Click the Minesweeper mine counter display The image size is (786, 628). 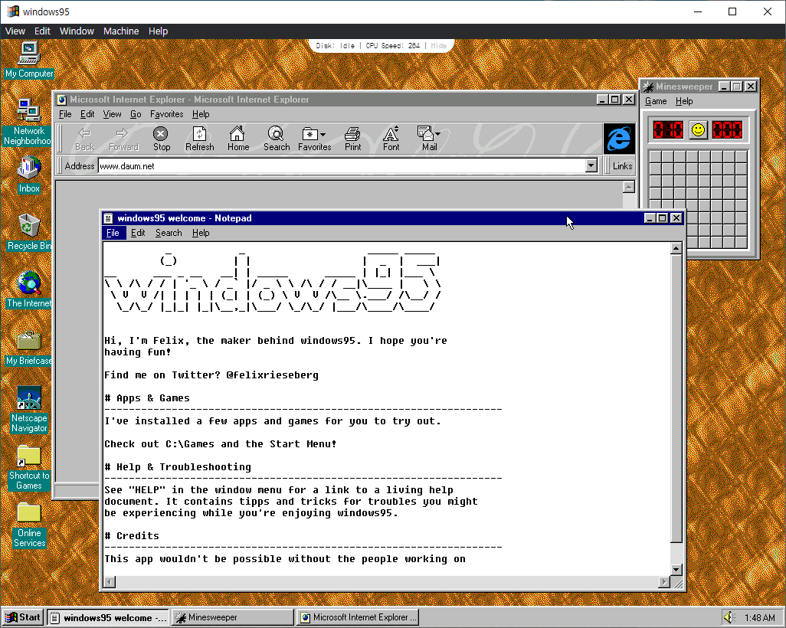click(x=668, y=129)
